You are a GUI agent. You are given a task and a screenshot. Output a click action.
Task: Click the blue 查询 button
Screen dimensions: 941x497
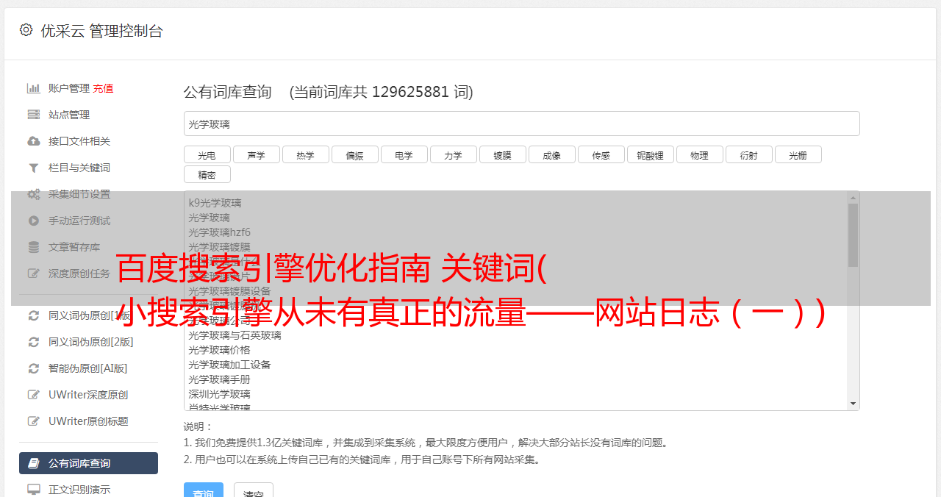203,490
